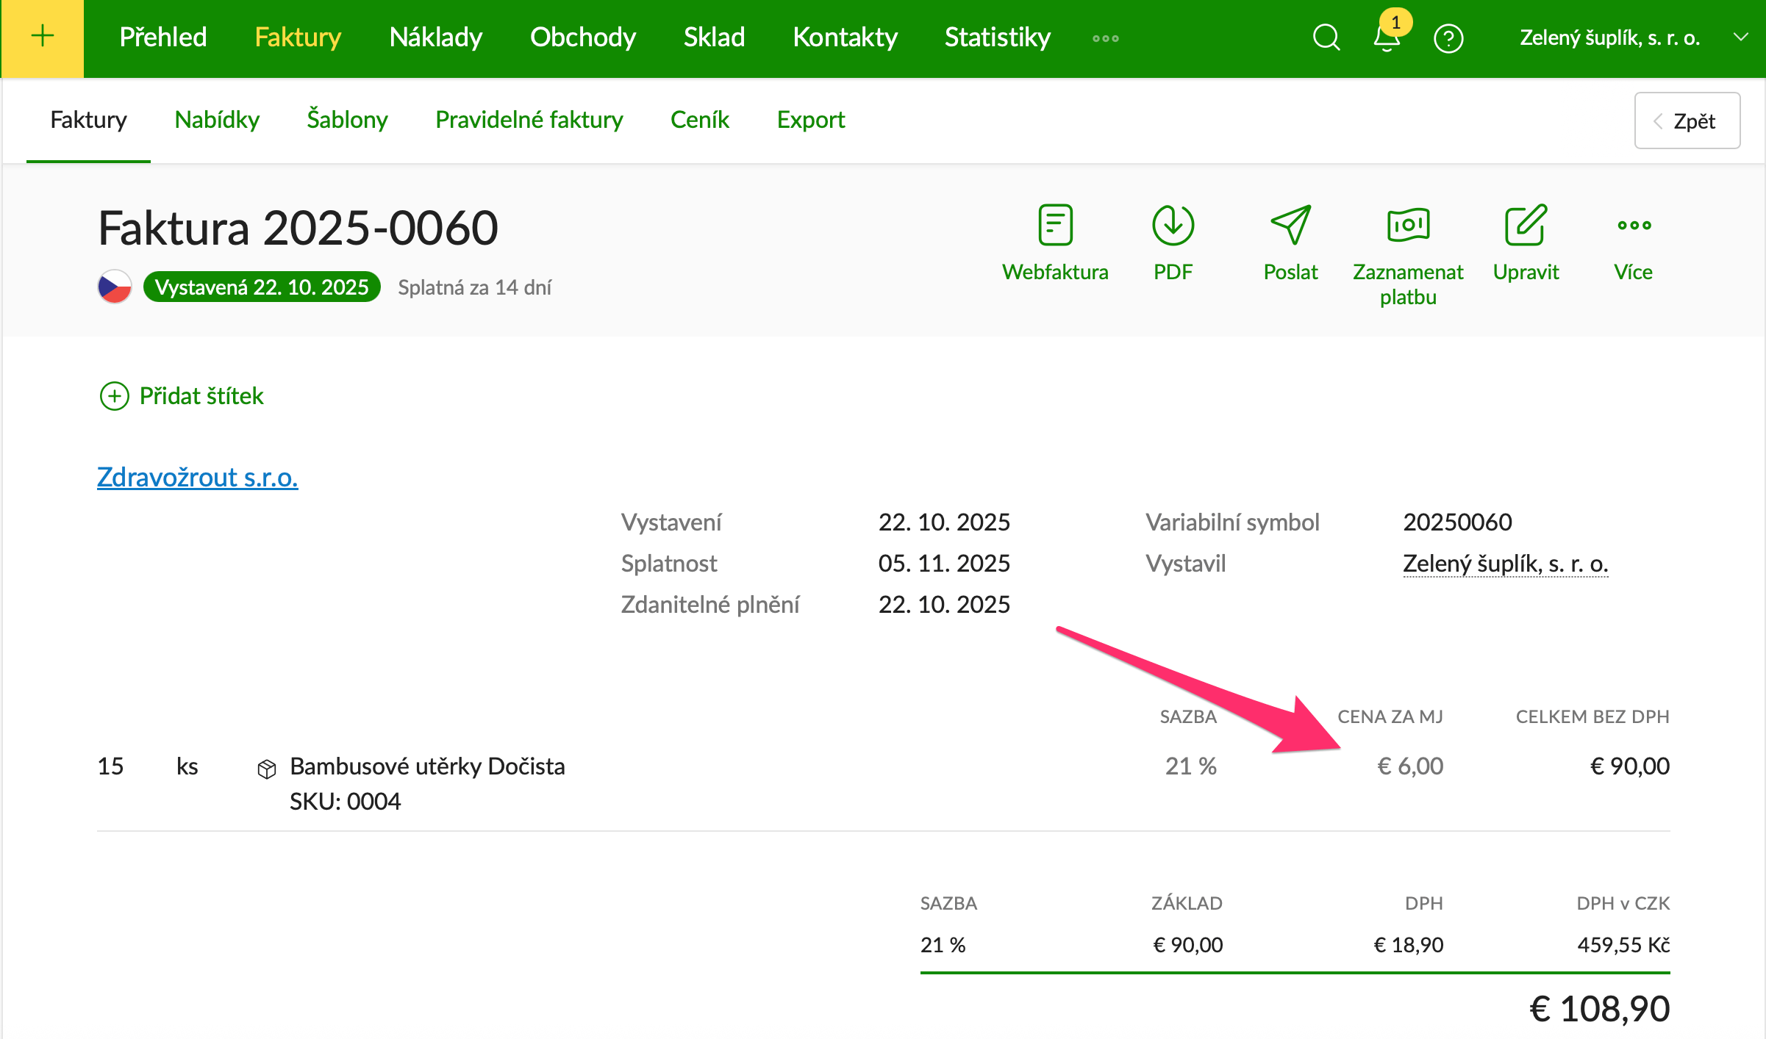Click the Vystavil Zelený šuplík link

point(1505,564)
